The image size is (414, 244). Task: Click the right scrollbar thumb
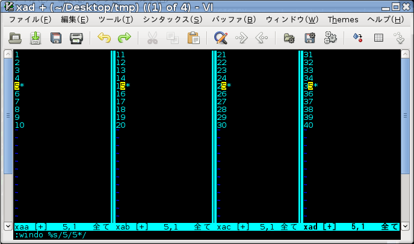point(406,116)
